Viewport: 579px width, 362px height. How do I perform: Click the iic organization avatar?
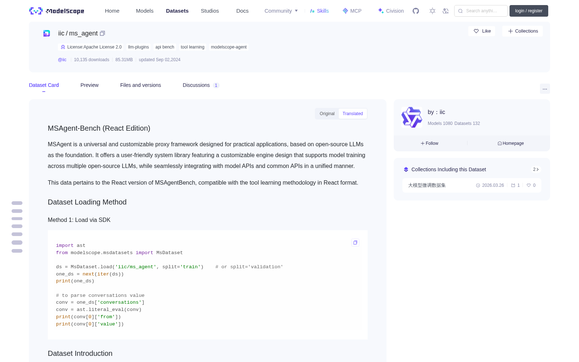click(412, 117)
